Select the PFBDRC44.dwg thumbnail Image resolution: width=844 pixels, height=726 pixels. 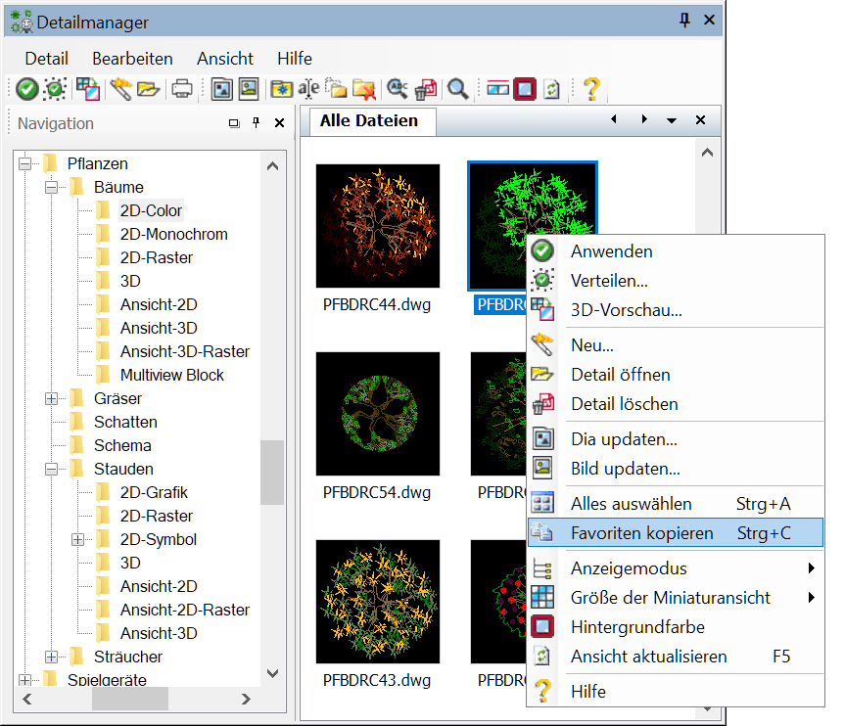click(x=377, y=226)
